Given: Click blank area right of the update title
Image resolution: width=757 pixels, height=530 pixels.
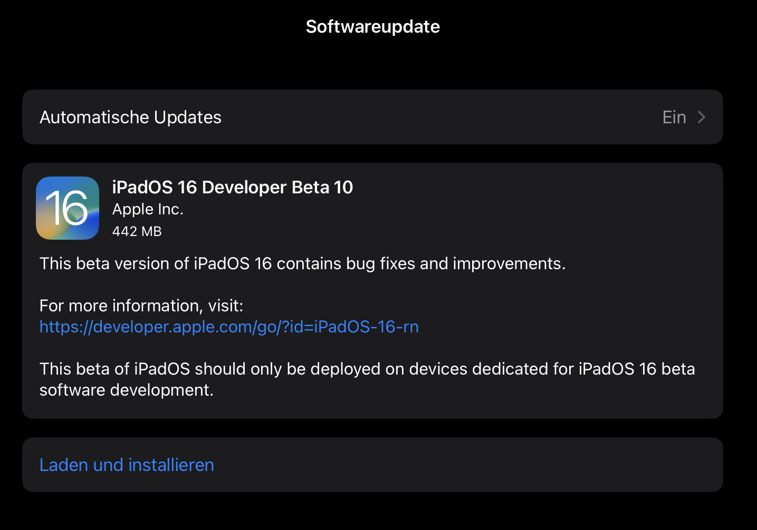Looking at the screenshot, I should [x=528, y=200].
